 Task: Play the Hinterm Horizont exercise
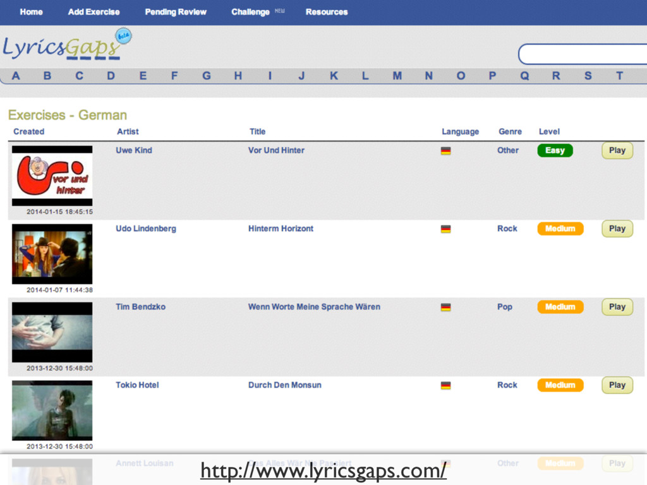pos(617,229)
